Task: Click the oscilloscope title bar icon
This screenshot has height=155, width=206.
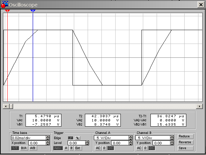Action: (x=4, y=4)
